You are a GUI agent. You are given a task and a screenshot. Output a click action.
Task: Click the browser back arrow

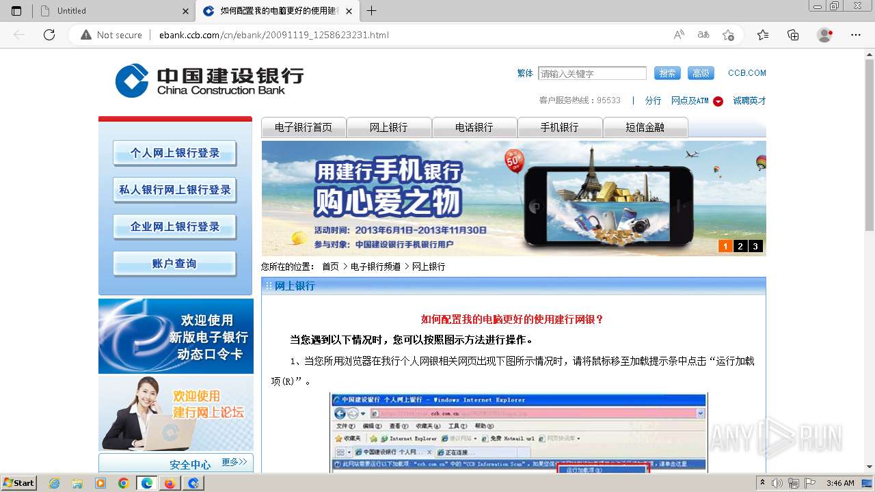[x=19, y=35]
